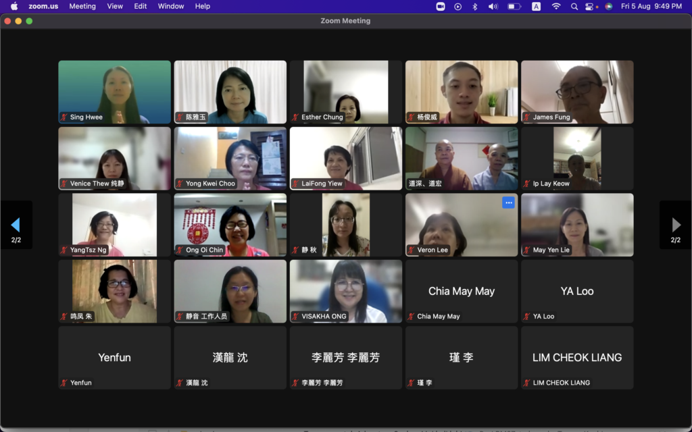Screen dimensions: 692x432
Task: Open the Wi-Fi status menu
Action: [x=556, y=6]
